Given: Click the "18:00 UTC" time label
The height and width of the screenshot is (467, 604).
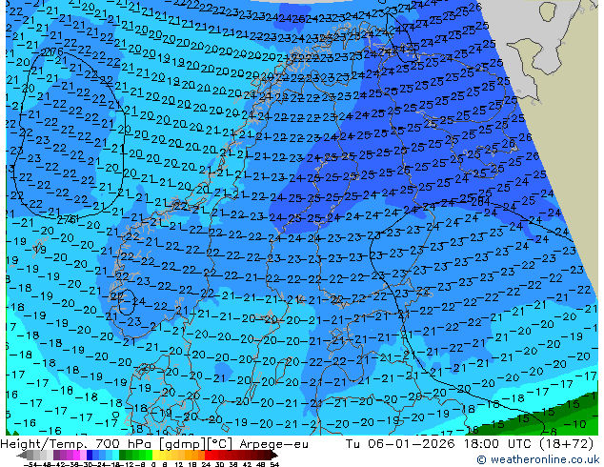Looking at the screenshot, I should click(x=499, y=444).
